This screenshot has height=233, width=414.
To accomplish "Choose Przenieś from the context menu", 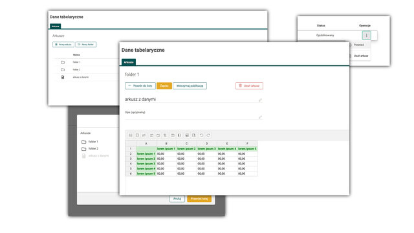I will pos(359,45).
